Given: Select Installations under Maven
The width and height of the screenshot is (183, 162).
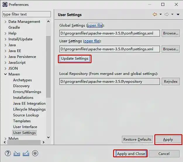Looking at the screenshot, I should [23, 98].
